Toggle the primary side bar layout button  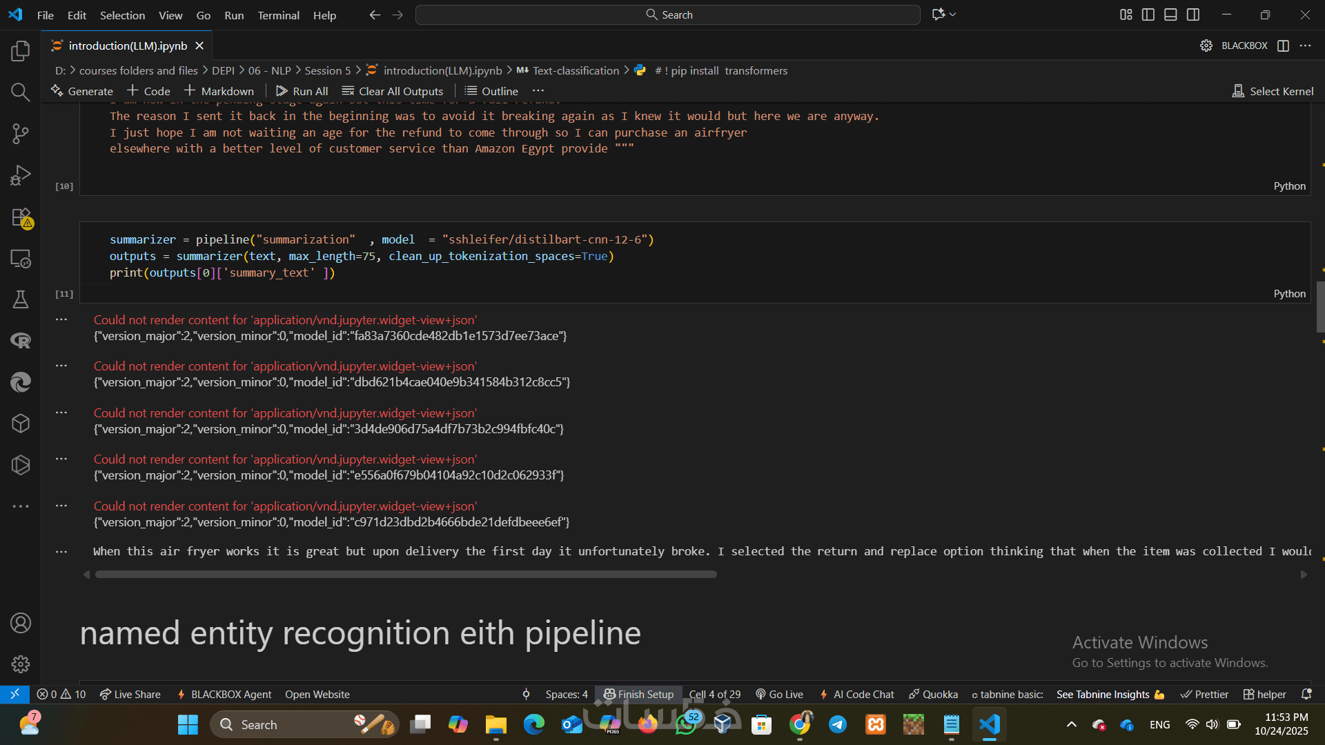coord(1148,14)
